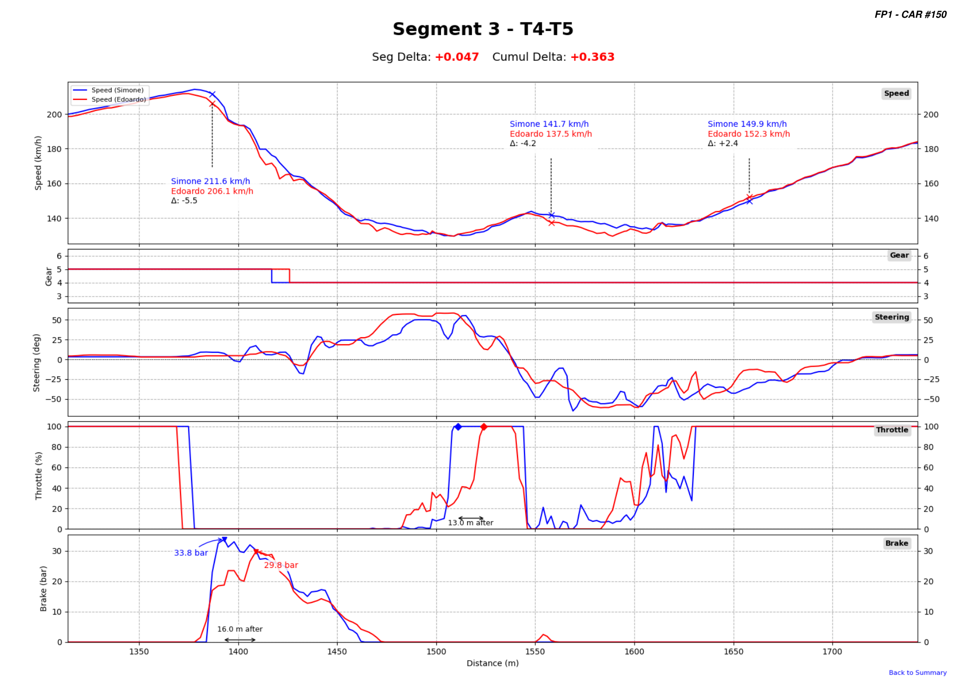
Task: Click the Distance (m) axis label
Action: point(492,663)
